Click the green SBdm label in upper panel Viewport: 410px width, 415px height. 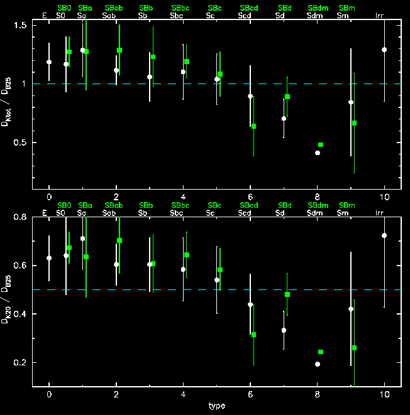pos(318,8)
